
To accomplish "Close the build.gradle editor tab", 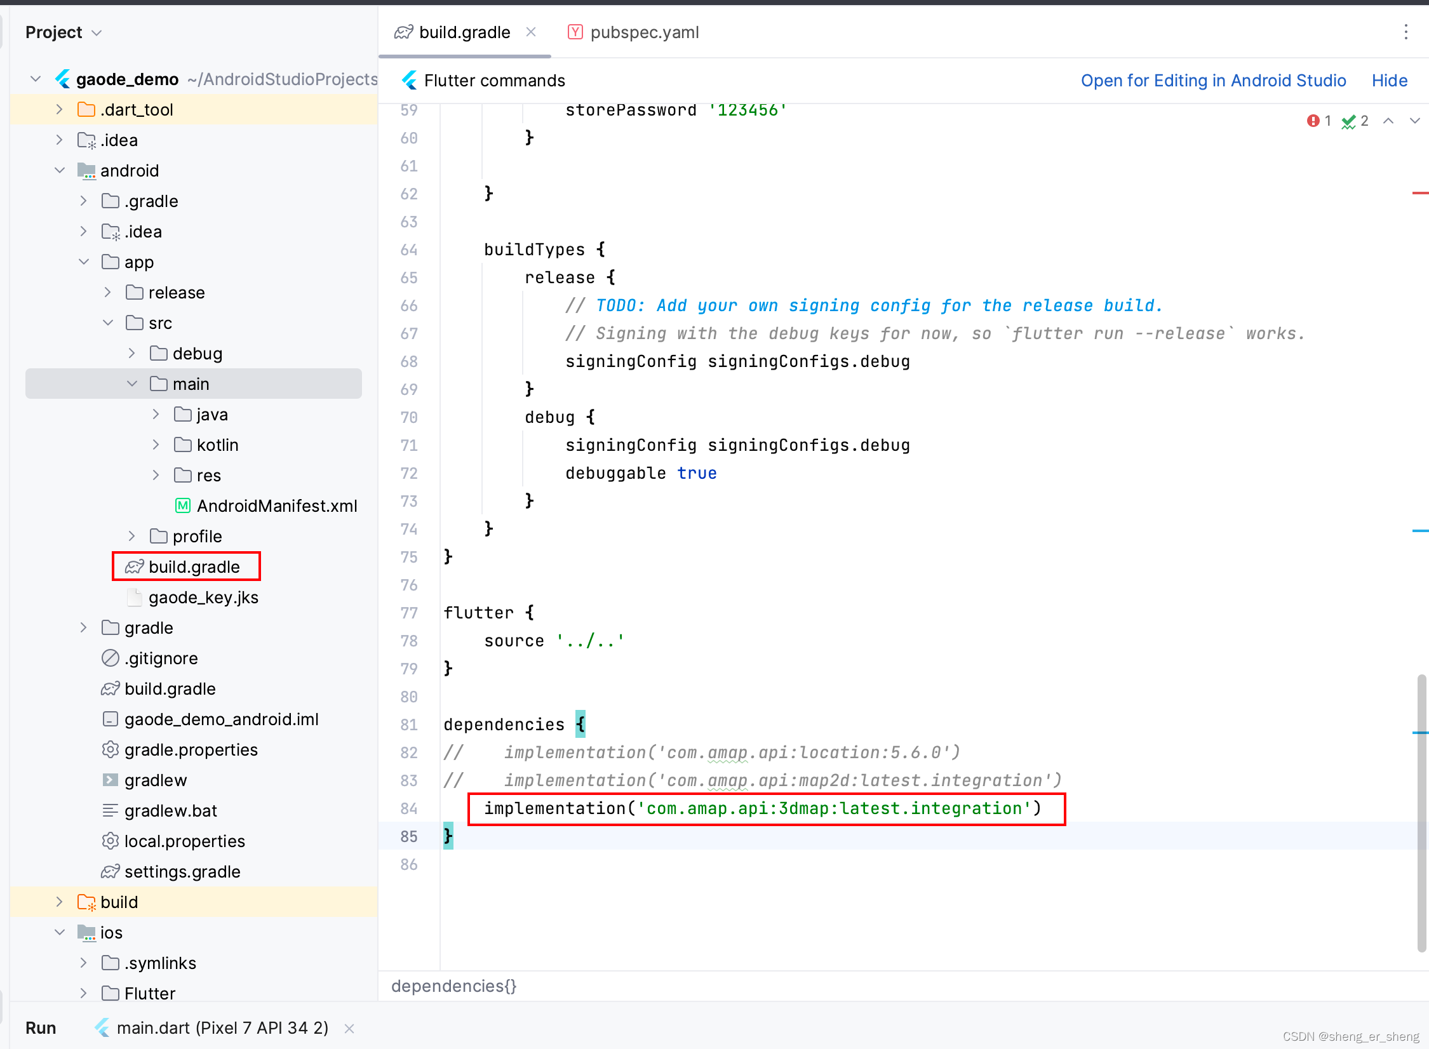I will (x=531, y=32).
